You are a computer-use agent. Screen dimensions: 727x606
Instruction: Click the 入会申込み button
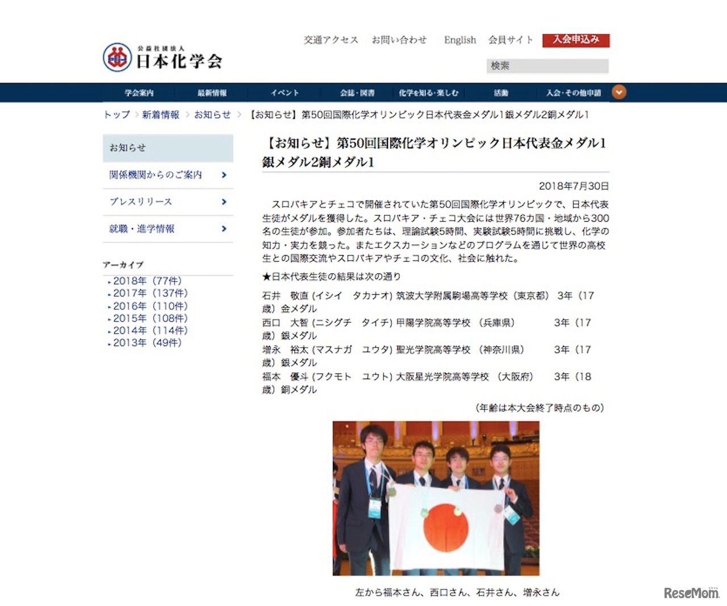[x=576, y=40]
